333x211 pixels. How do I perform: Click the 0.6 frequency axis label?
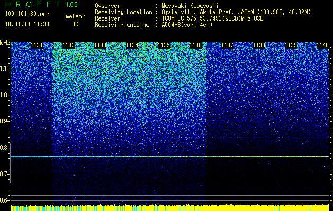coord(4,200)
